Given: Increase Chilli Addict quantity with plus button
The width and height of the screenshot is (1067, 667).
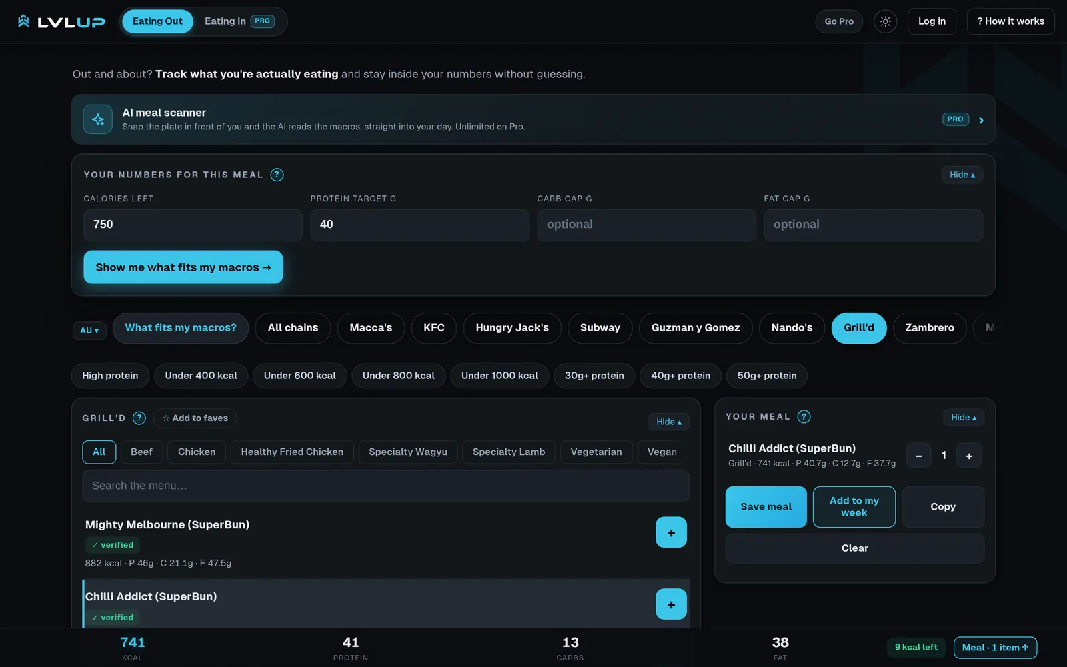Looking at the screenshot, I should coord(969,456).
